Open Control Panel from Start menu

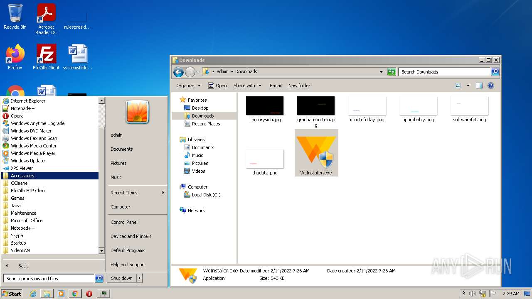[x=124, y=222]
